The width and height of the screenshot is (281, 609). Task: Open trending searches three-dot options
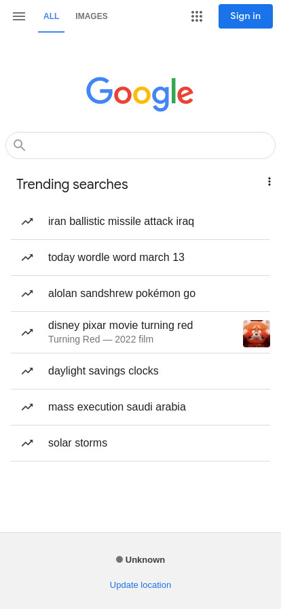[269, 181]
